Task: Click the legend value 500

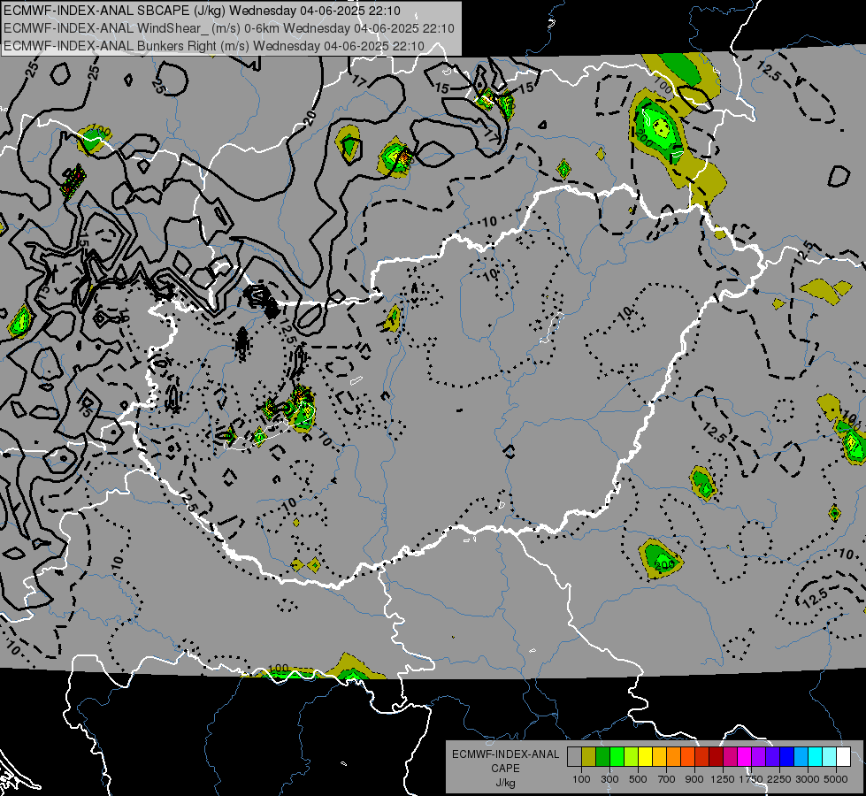Action: pos(638,779)
